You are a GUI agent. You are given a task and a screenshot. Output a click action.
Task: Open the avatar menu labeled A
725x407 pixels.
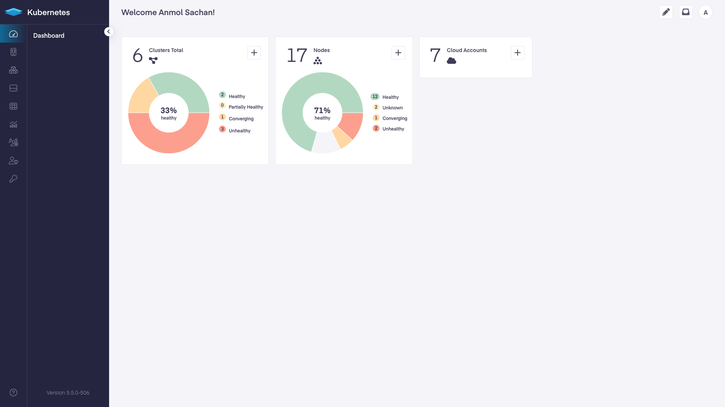(706, 12)
